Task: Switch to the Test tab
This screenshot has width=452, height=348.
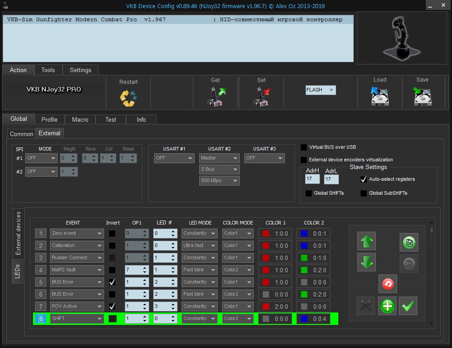Action: coord(111,119)
